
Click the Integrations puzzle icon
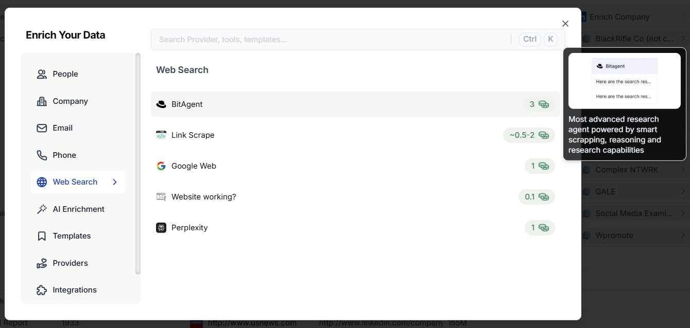tap(42, 290)
